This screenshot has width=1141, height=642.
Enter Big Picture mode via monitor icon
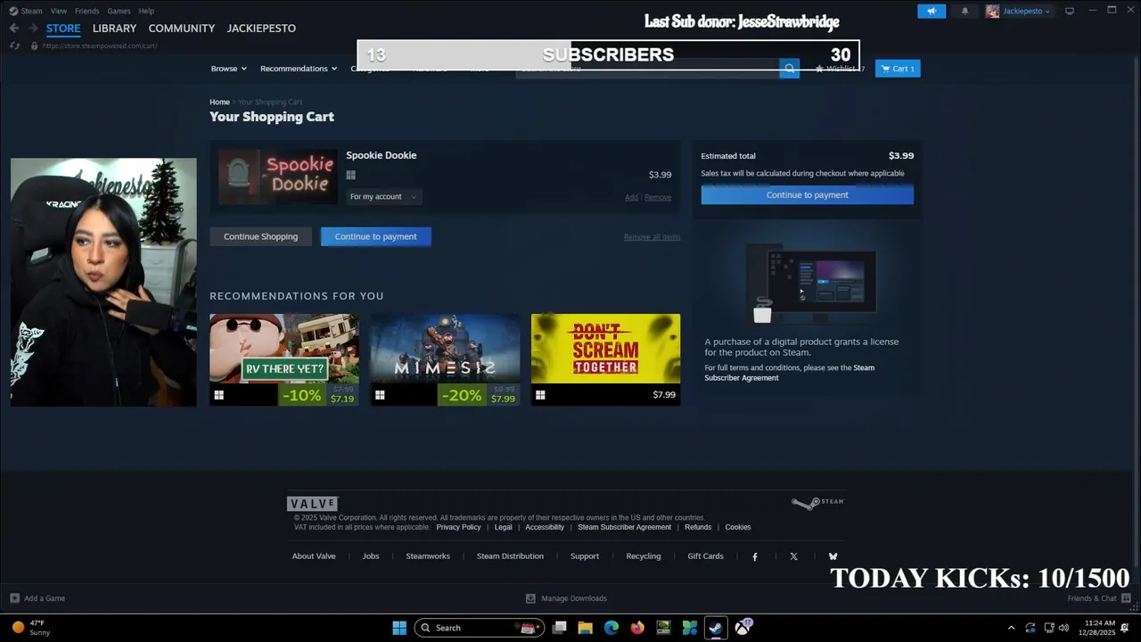(1070, 11)
